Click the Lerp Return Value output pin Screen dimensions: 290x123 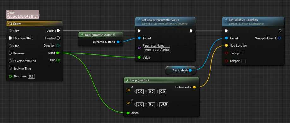pyautogui.click(x=195, y=87)
